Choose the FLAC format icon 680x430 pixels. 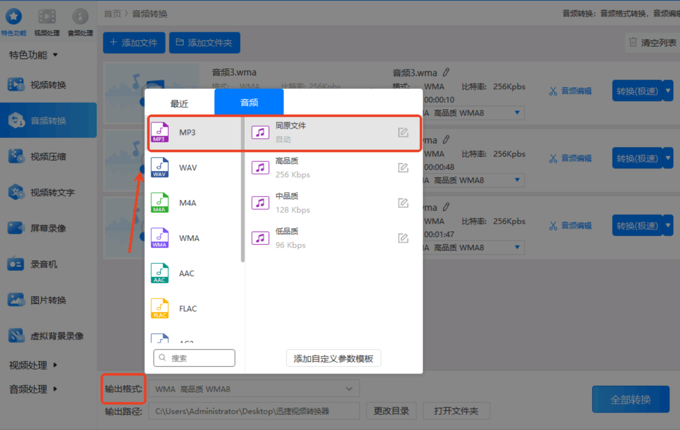click(160, 308)
